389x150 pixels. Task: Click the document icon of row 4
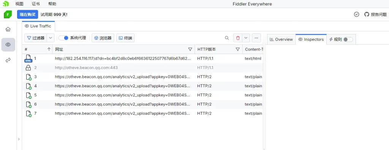click(x=29, y=86)
